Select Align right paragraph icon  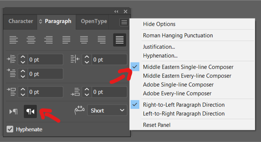[x=49, y=40]
